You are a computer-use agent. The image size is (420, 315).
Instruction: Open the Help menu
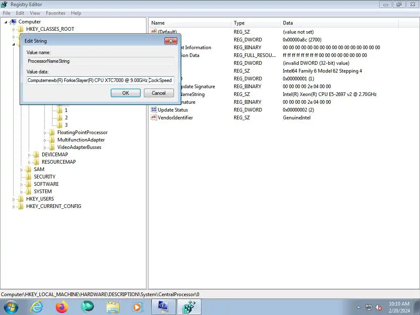point(76,13)
